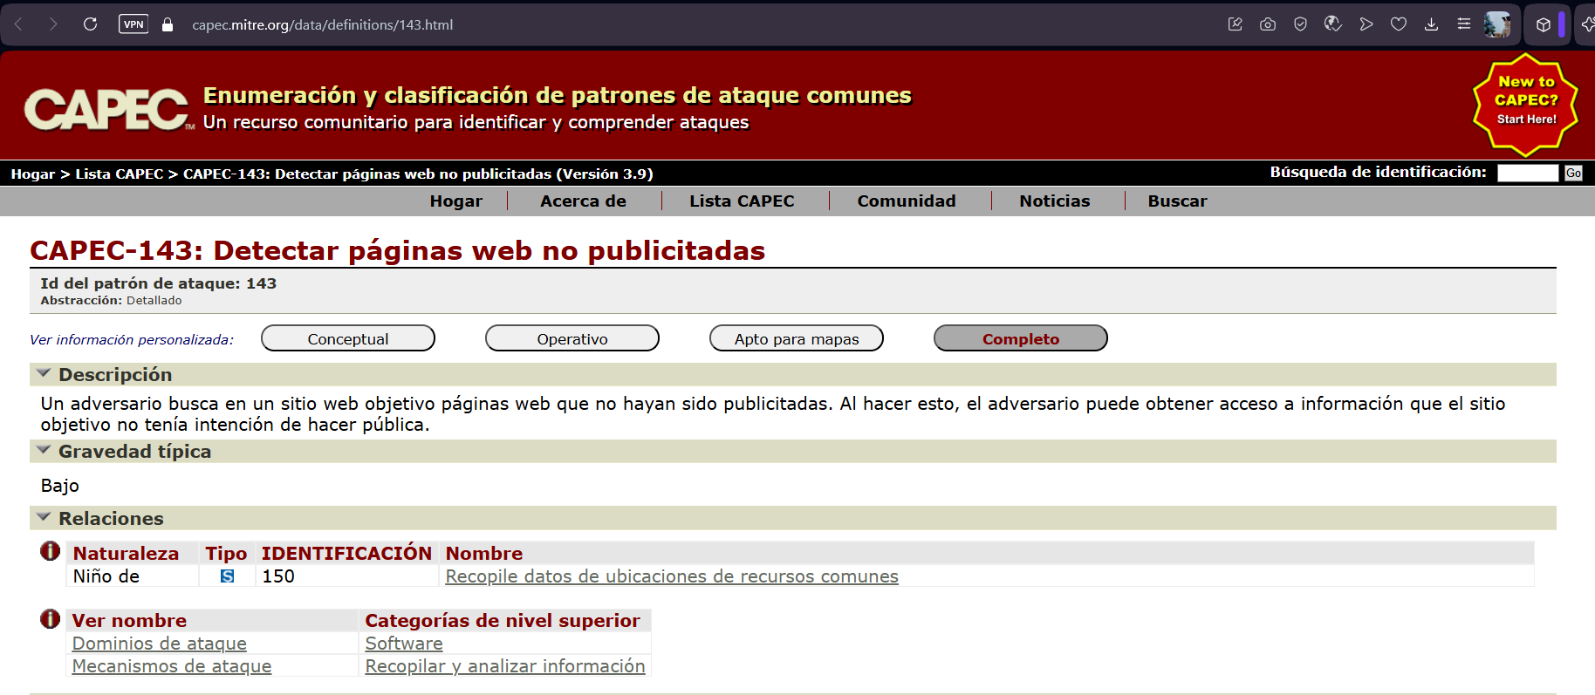Click the blue S type icon
Image resolution: width=1595 pixels, height=695 pixels.
click(227, 576)
